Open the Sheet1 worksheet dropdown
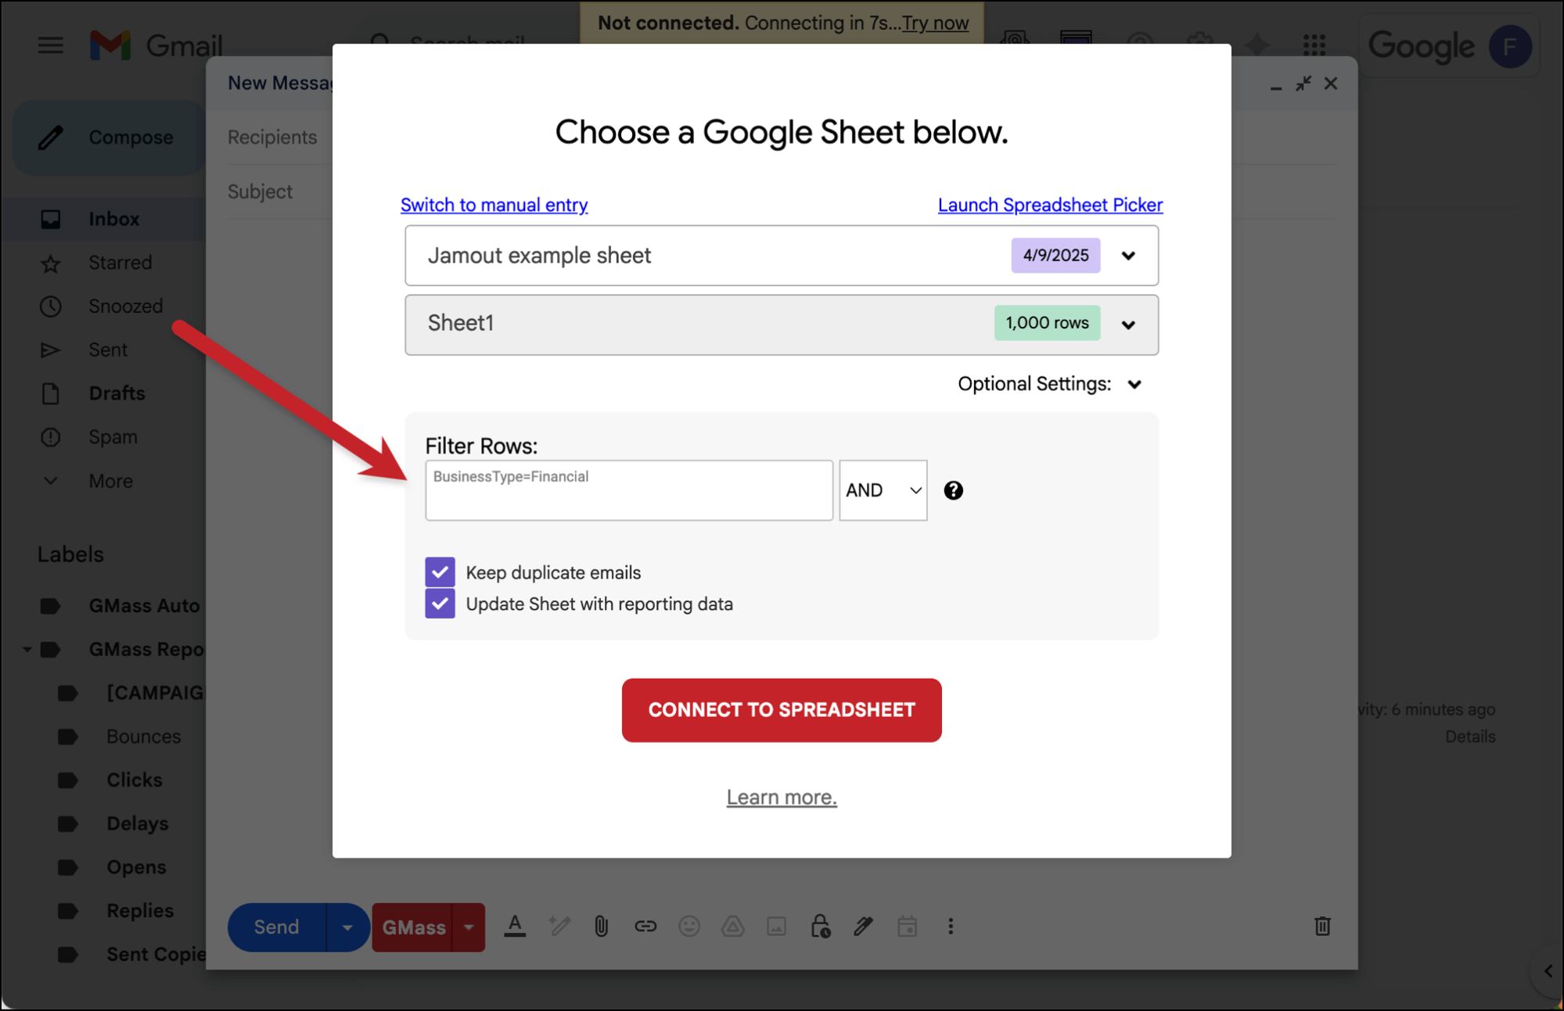Image resolution: width=1564 pixels, height=1011 pixels. tap(782, 324)
